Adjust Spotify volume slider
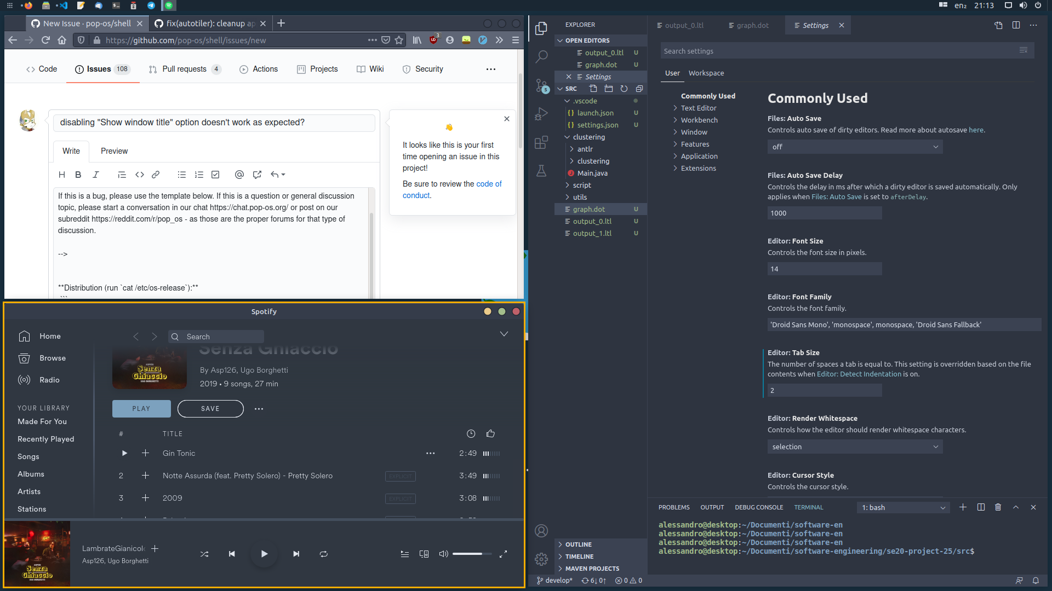The image size is (1052, 591). (471, 554)
